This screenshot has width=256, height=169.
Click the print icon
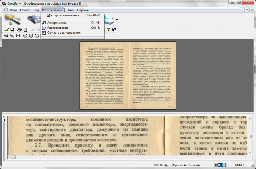(x=19, y=30)
